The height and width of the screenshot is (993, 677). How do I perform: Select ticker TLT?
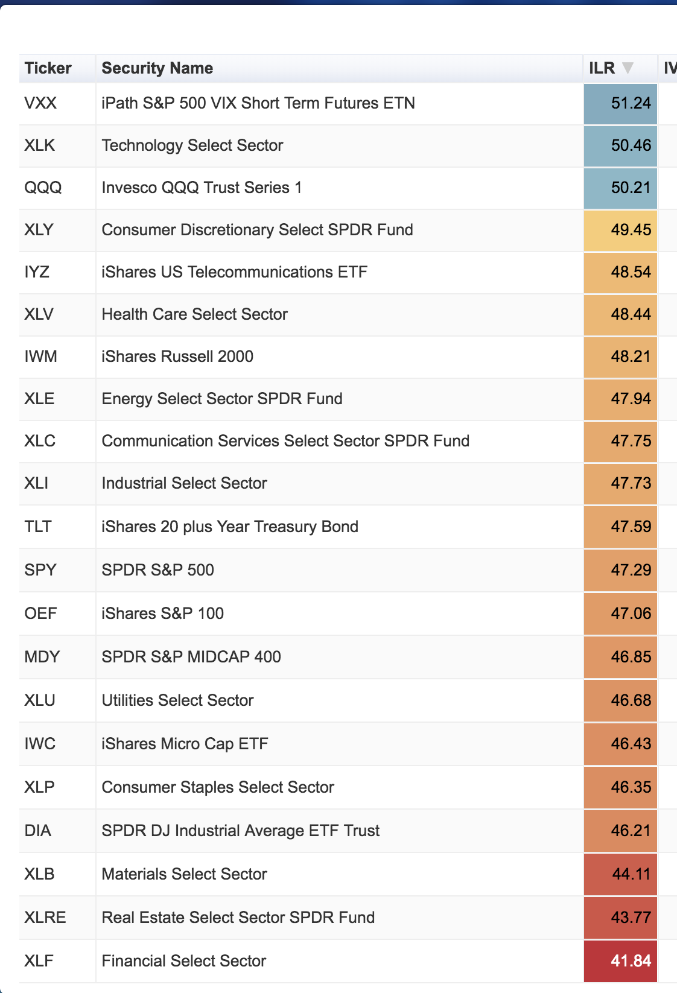pyautogui.click(x=38, y=527)
